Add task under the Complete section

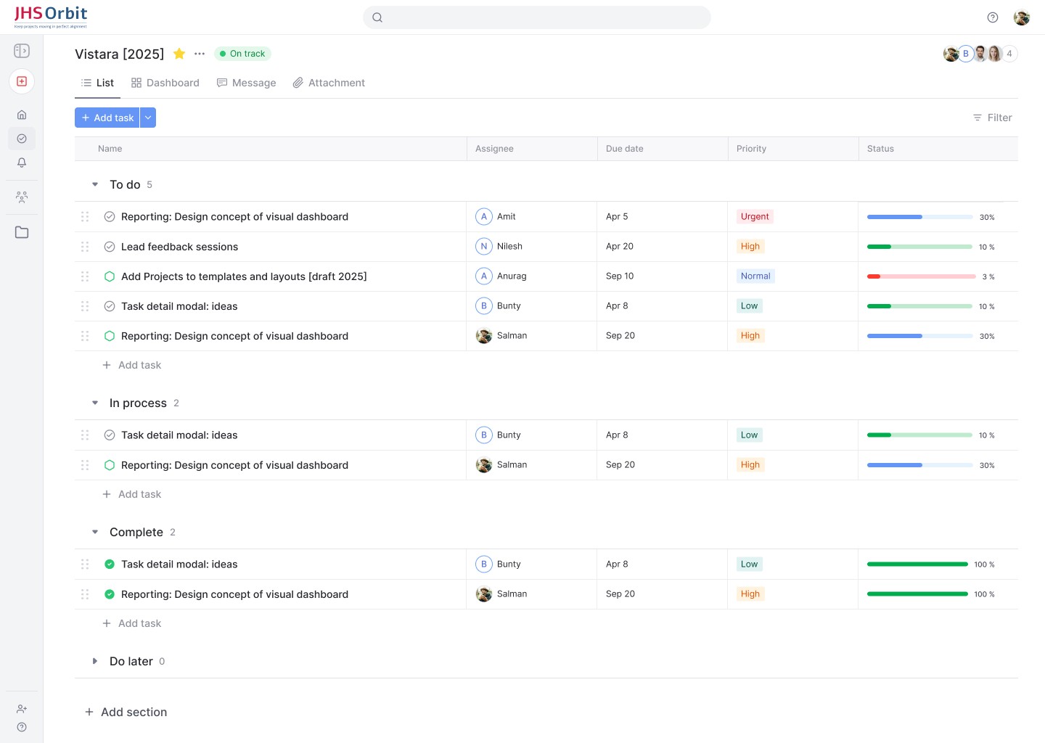pyautogui.click(x=132, y=623)
